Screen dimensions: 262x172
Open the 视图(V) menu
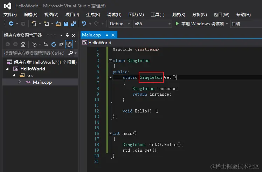pyautogui.click(x=51, y=15)
